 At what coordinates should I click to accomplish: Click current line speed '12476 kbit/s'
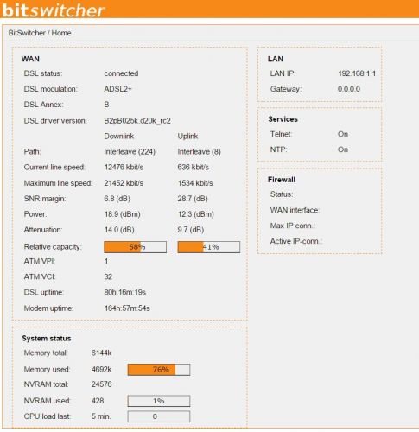pos(124,168)
